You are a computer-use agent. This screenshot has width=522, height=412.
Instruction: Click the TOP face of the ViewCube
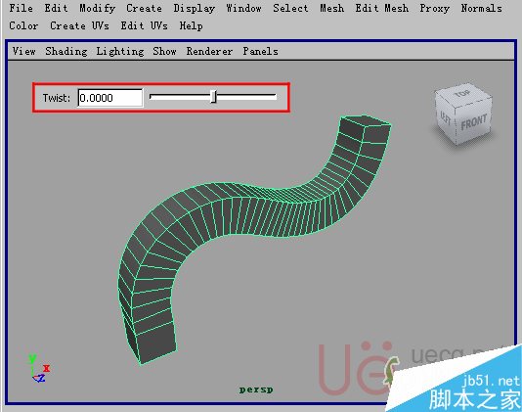point(462,94)
